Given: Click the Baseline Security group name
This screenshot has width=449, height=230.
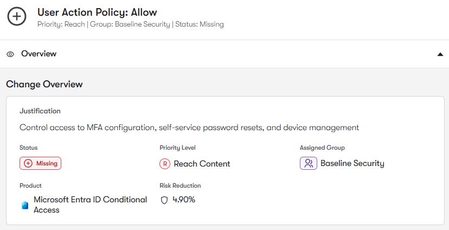Looking at the screenshot, I should tap(352, 163).
